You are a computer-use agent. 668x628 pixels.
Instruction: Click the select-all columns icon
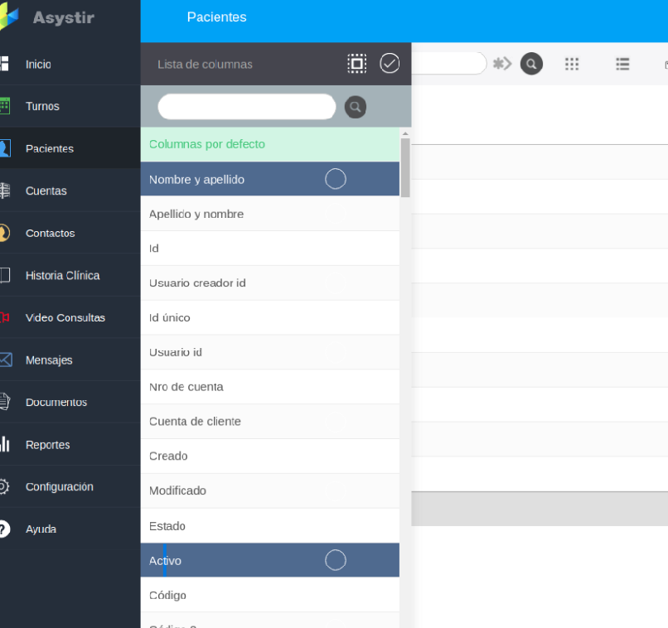(x=356, y=64)
